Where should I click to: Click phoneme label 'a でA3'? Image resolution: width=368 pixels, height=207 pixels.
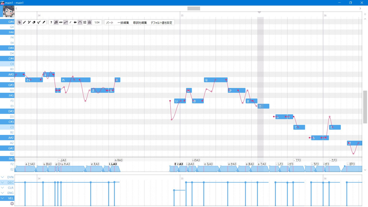coord(262,164)
